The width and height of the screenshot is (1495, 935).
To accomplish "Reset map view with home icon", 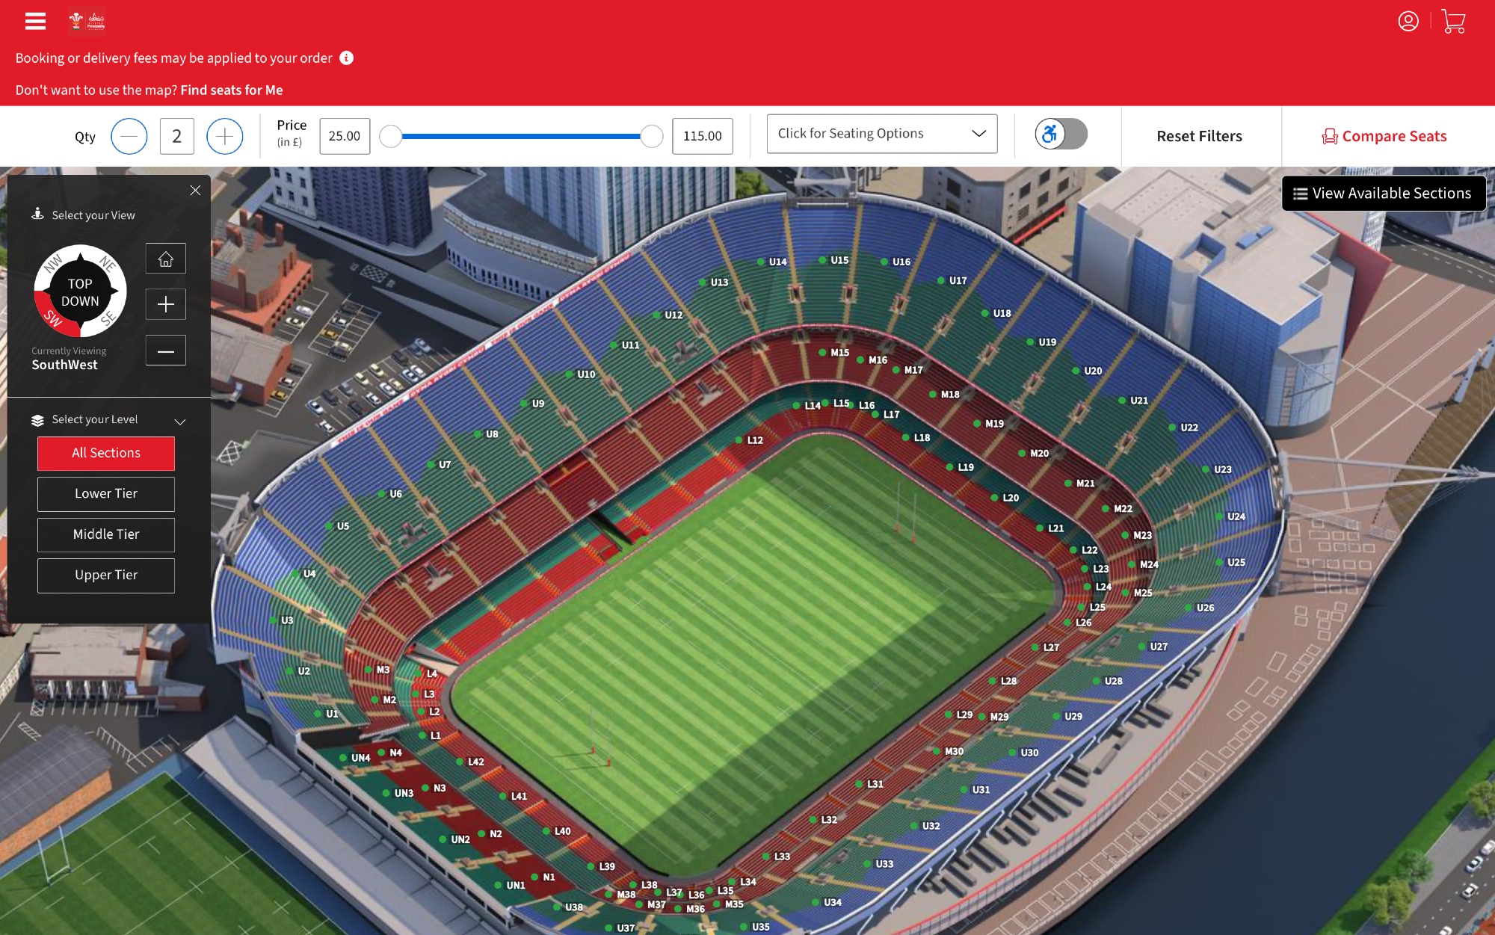I will click(x=166, y=259).
